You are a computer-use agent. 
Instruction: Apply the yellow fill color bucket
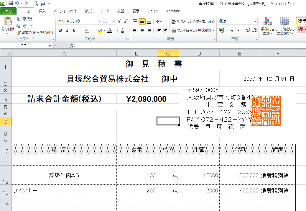point(100,30)
